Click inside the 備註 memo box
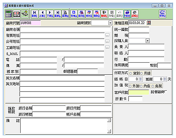The height and width of the screenshot is (138, 176). click(x=64, y=126)
